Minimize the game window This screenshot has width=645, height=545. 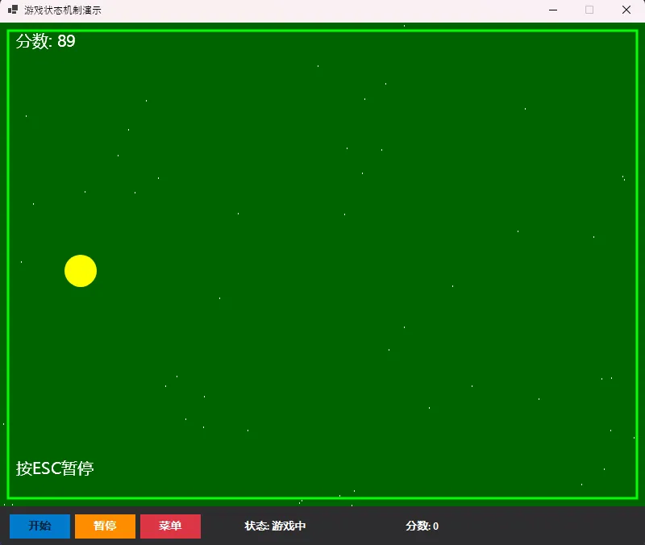point(553,10)
